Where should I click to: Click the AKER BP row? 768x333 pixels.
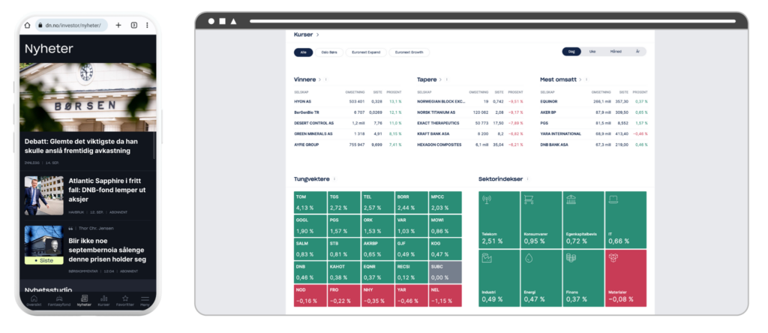coord(594,112)
